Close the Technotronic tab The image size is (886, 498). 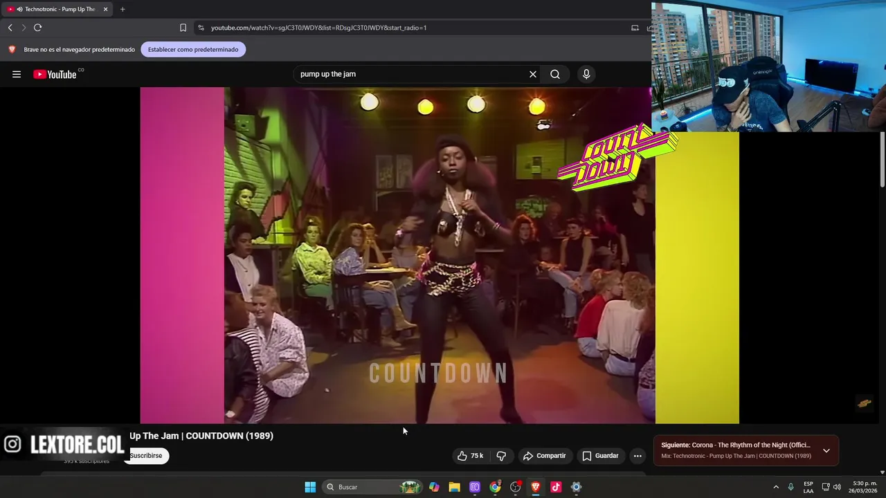105,9
